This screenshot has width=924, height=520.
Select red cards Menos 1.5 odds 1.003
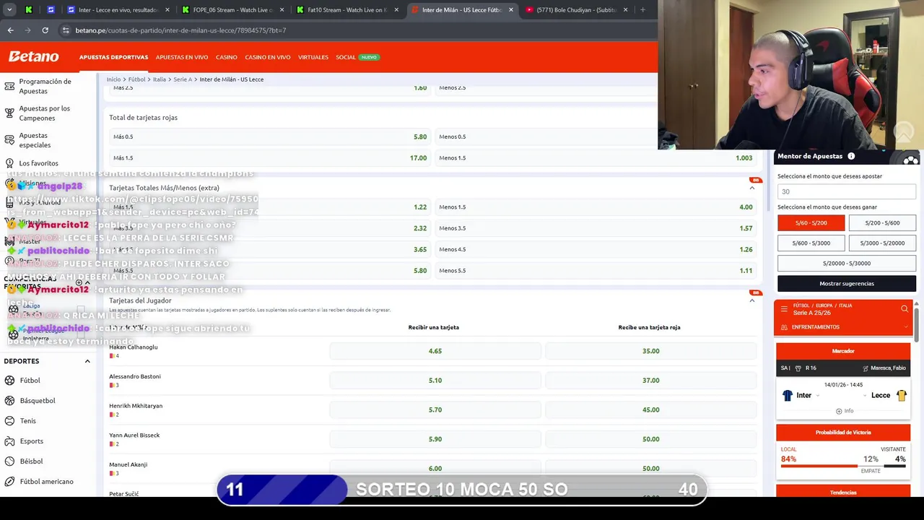(596, 157)
